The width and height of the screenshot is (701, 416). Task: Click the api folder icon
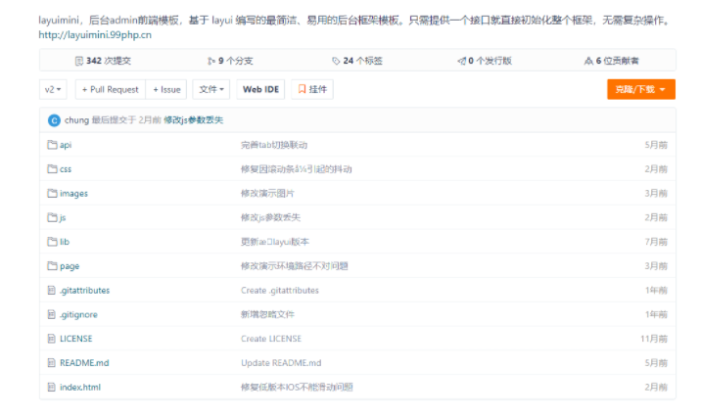(52, 145)
